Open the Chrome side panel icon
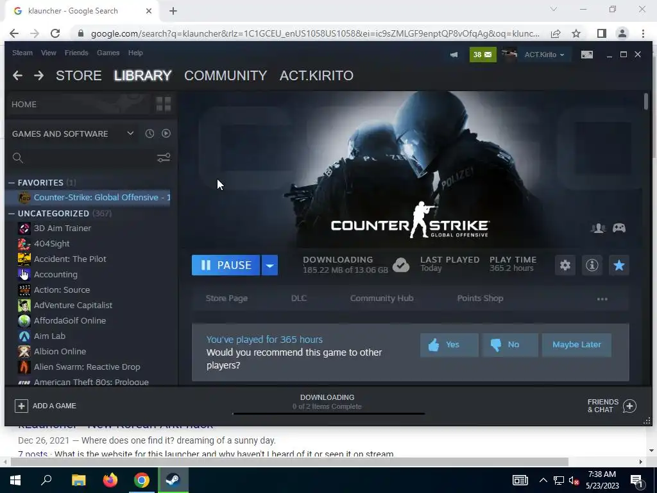Image resolution: width=657 pixels, height=493 pixels. coord(601,33)
